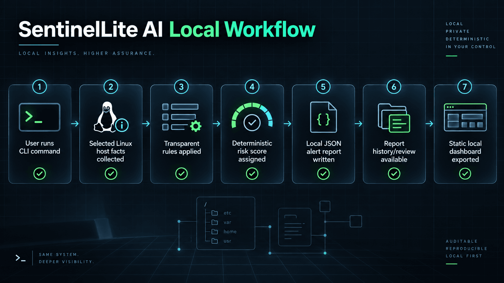
Task: Click green checkmark under Local JSON alert report
Action: (x=323, y=174)
